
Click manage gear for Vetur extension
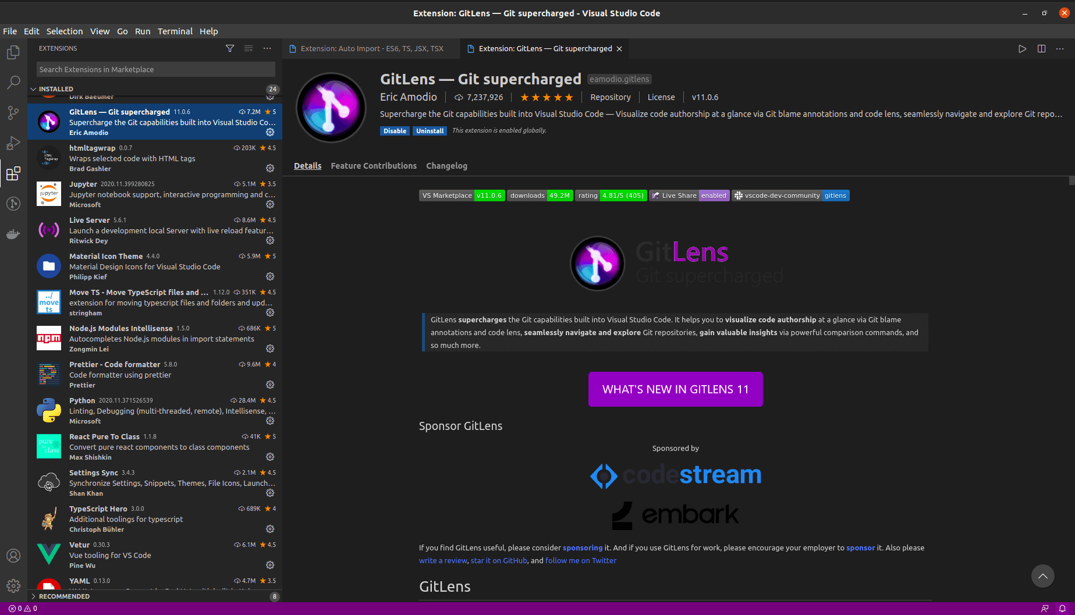point(270,565)
